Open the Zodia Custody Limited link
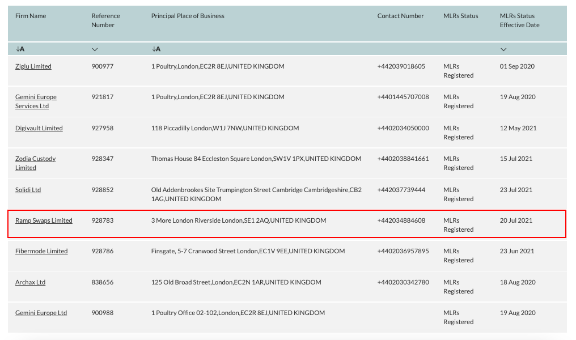Image resolution: width=576 pixels, height=340 pixels. coord(35,163)
